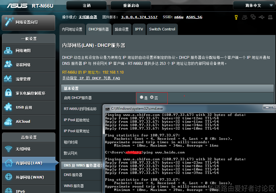Click the 启用 DHCP服务器 row label
276x193 pixels.
click(78, 98)
